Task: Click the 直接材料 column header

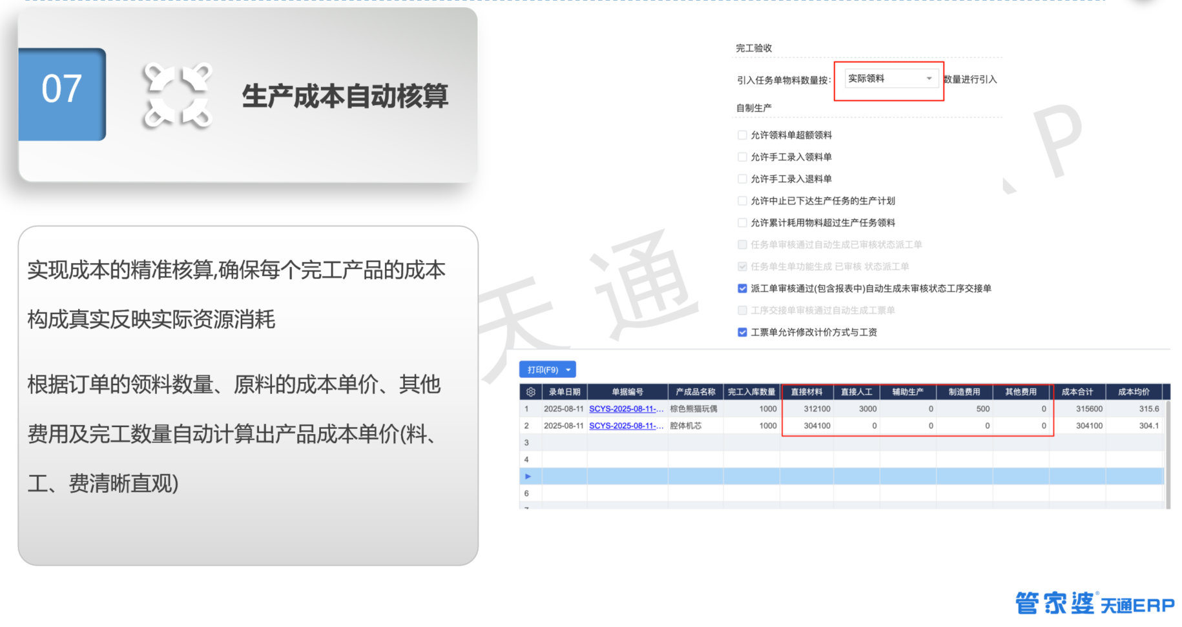Action: (x=807, y=392)
